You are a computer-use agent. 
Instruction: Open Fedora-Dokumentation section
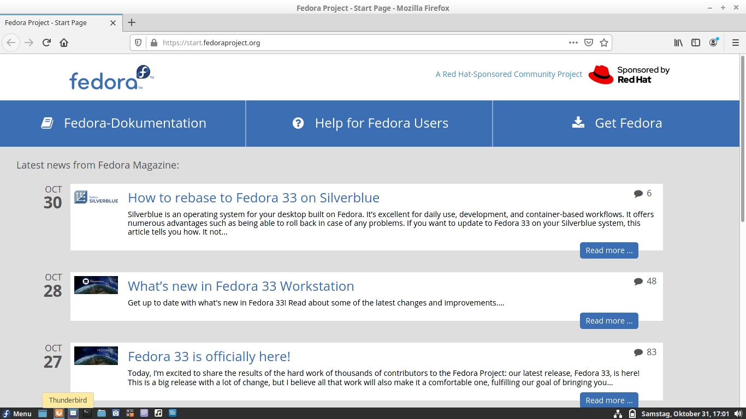(123, 123)
